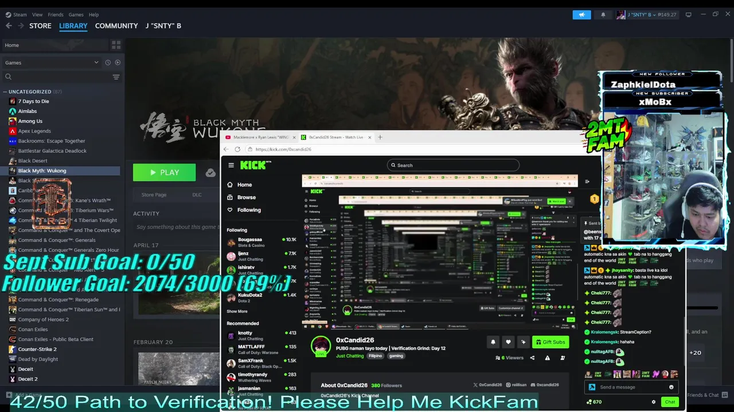This screenshot has width=734, height=412.
Task: Click the green PLAY button for Wukong
Action: click(x=164, y=172)
